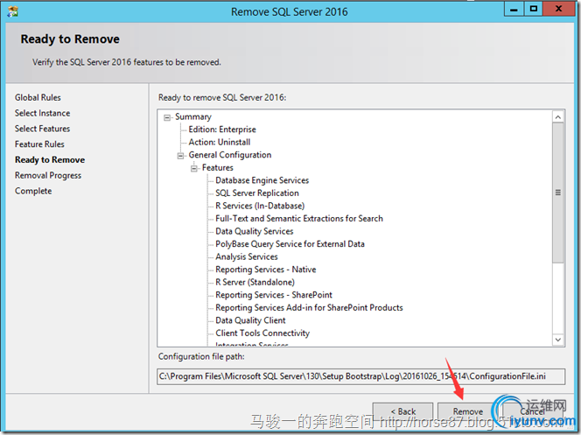
Task: Click the summary scrollbar down arrow
Action: (558, 340)
